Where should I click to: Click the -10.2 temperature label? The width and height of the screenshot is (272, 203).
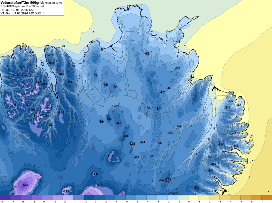tap(44, 84)
